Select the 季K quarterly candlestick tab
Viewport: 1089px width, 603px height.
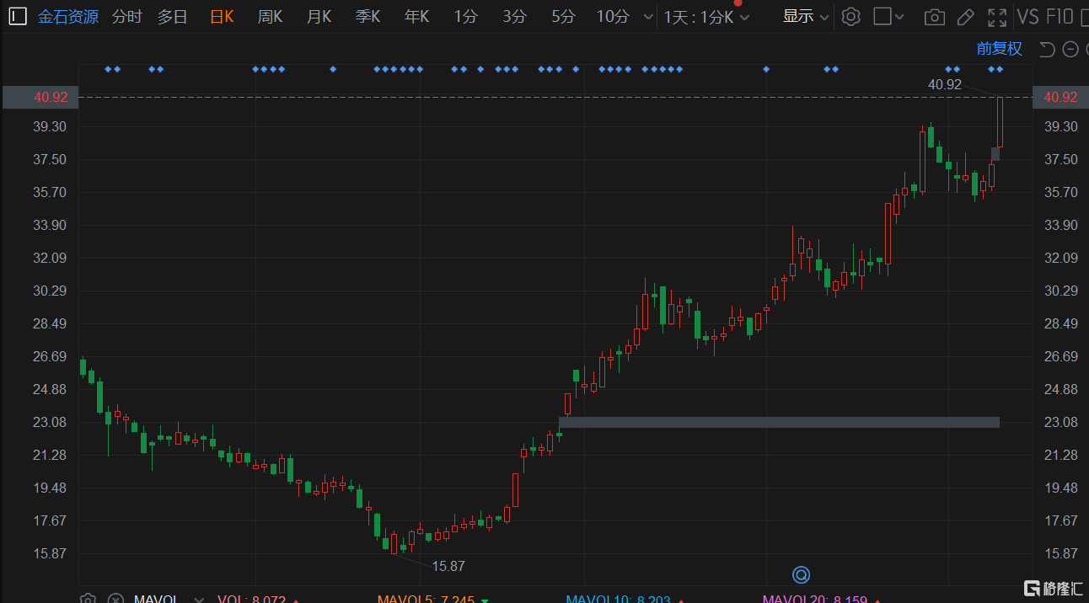tap(367, 16)
